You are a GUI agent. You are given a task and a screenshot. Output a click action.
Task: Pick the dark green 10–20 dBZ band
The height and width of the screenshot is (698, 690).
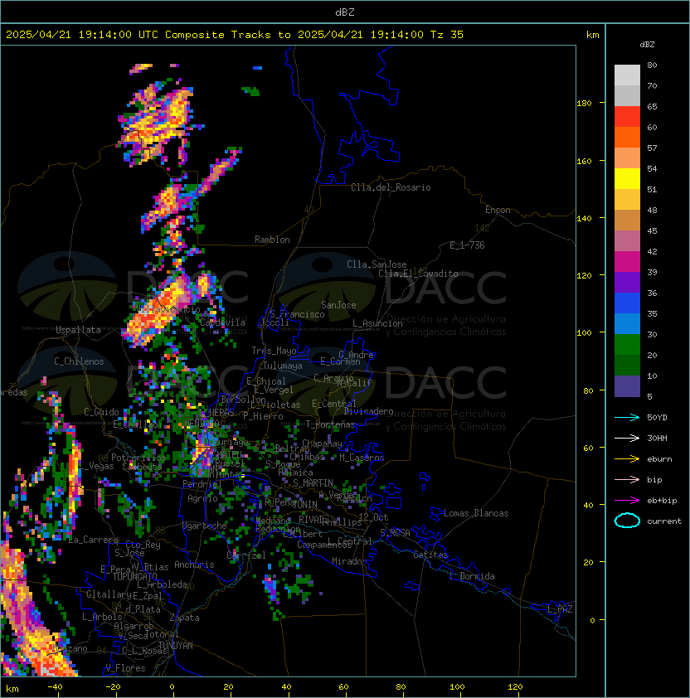point(627,365)
